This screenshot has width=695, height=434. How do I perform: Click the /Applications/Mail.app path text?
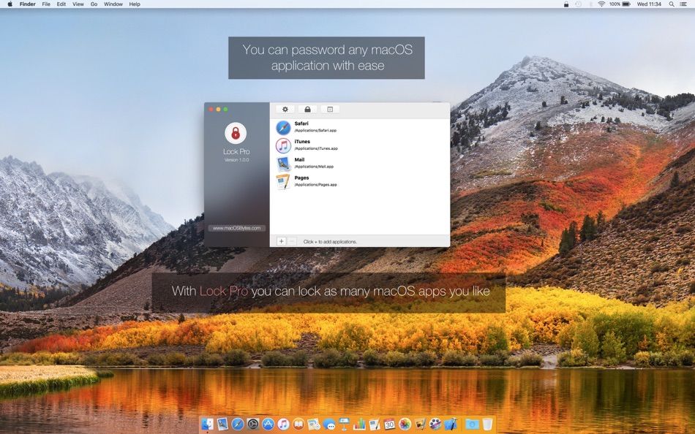314,167
